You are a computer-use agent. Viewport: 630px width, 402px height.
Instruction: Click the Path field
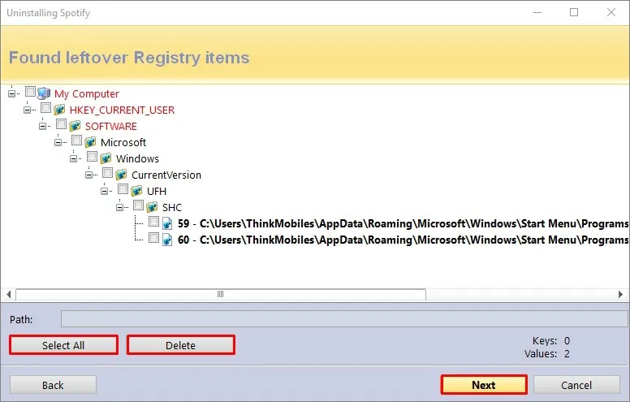[344, 319]
